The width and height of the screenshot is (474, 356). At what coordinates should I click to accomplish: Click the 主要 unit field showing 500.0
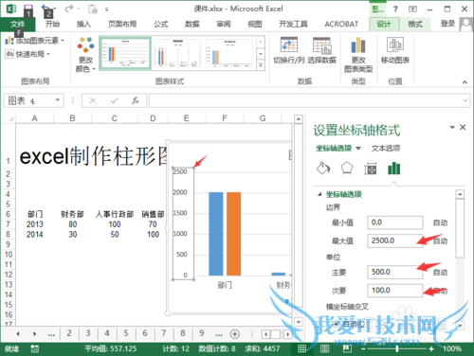click(395, 272)
